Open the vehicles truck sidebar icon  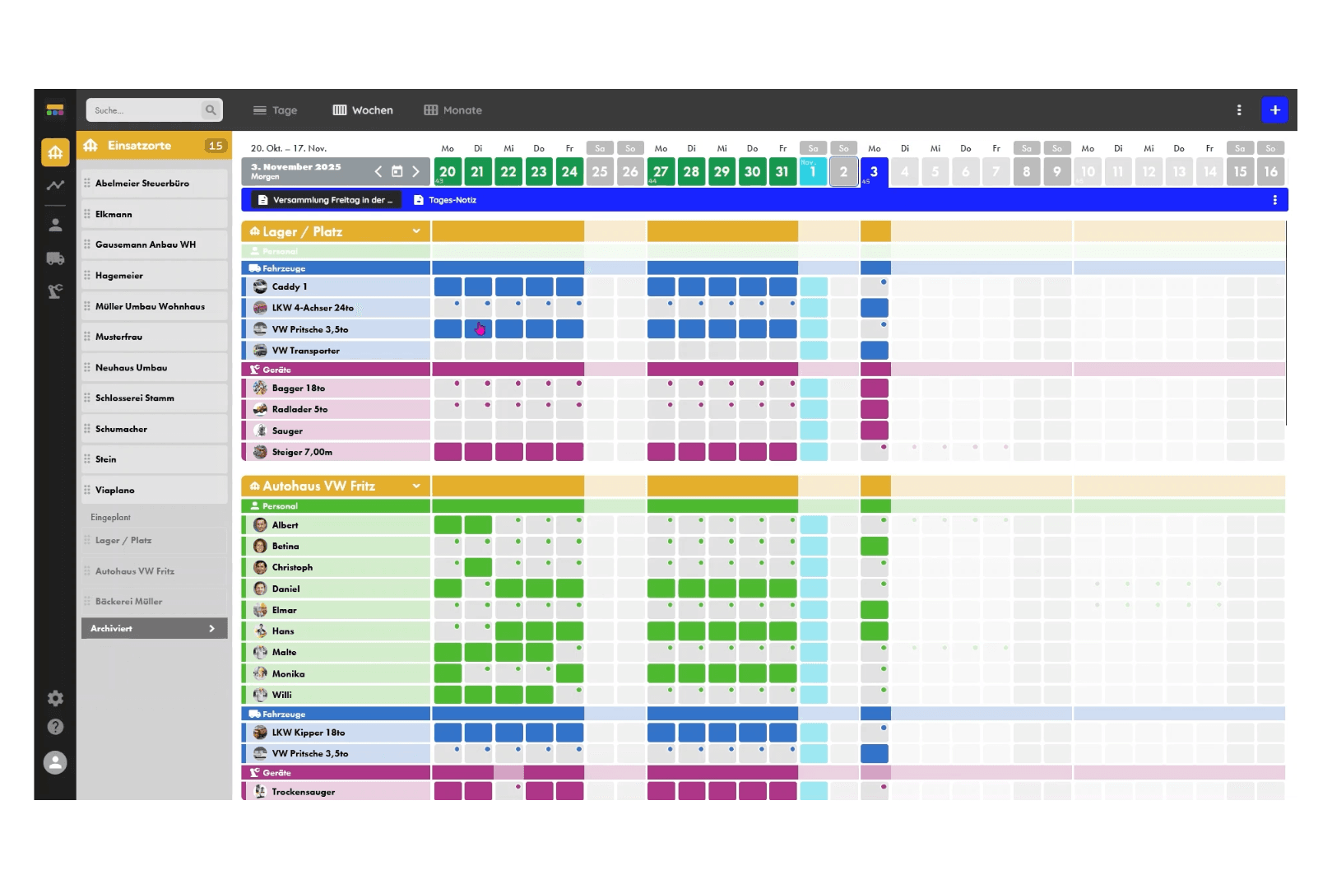click(55, 258)
